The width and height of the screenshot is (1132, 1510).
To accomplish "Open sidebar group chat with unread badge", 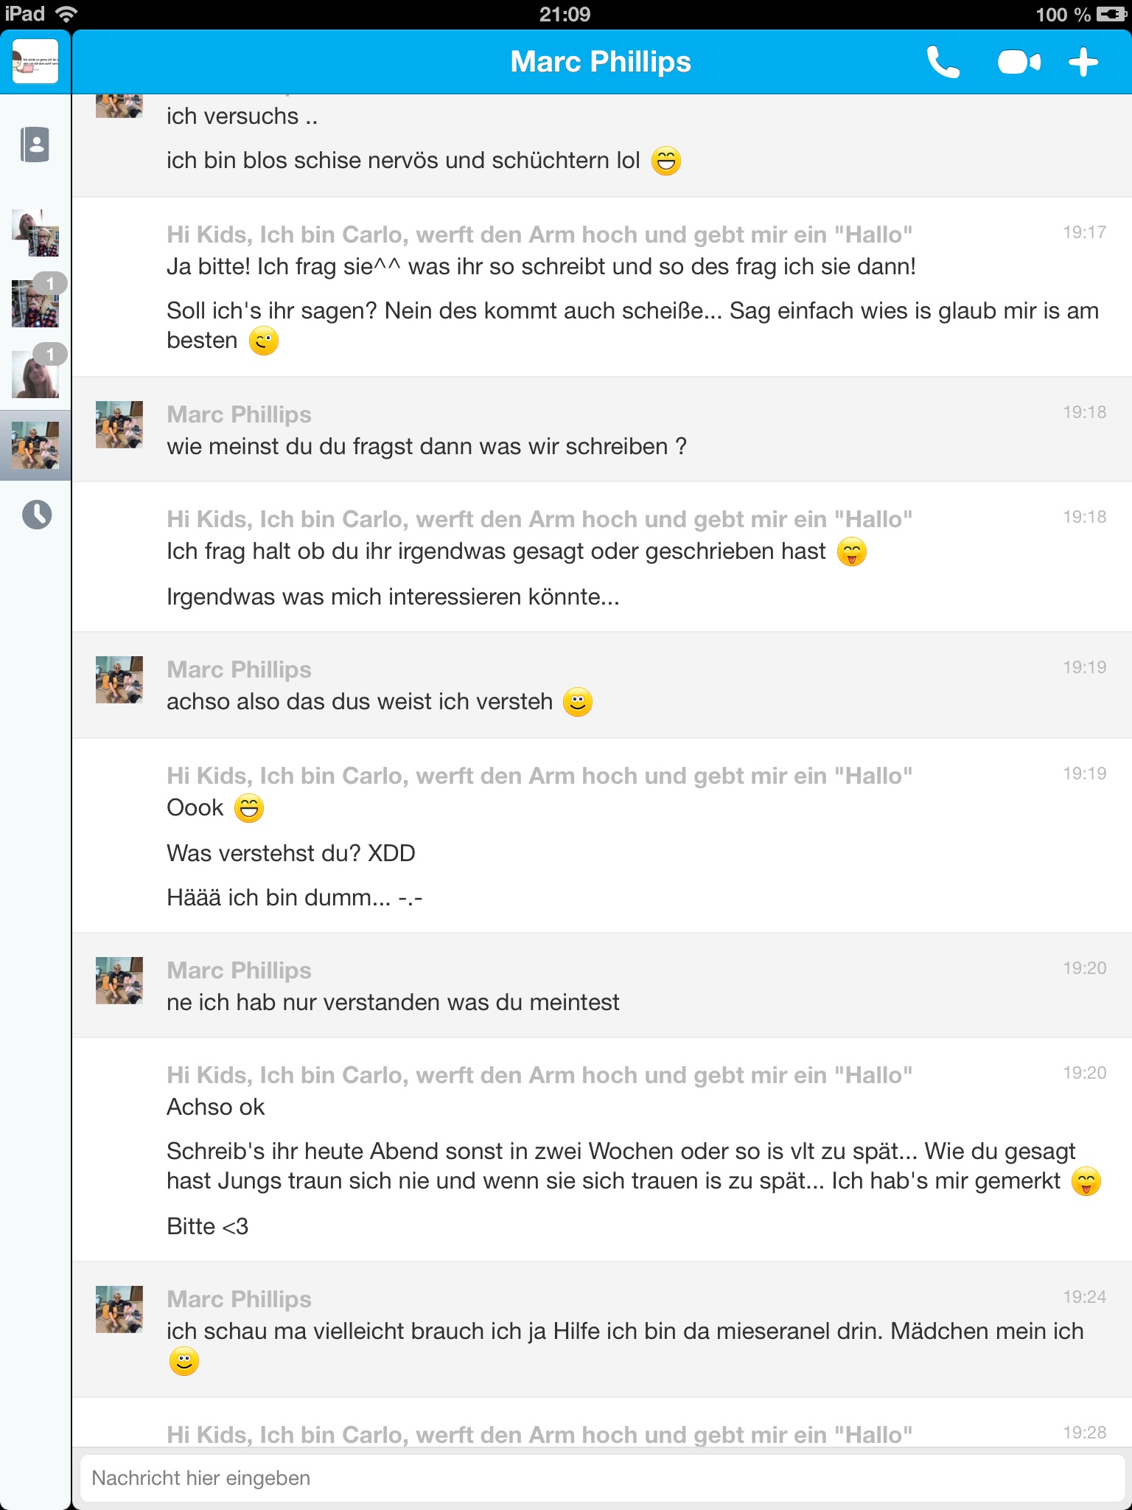I will 35,303.
